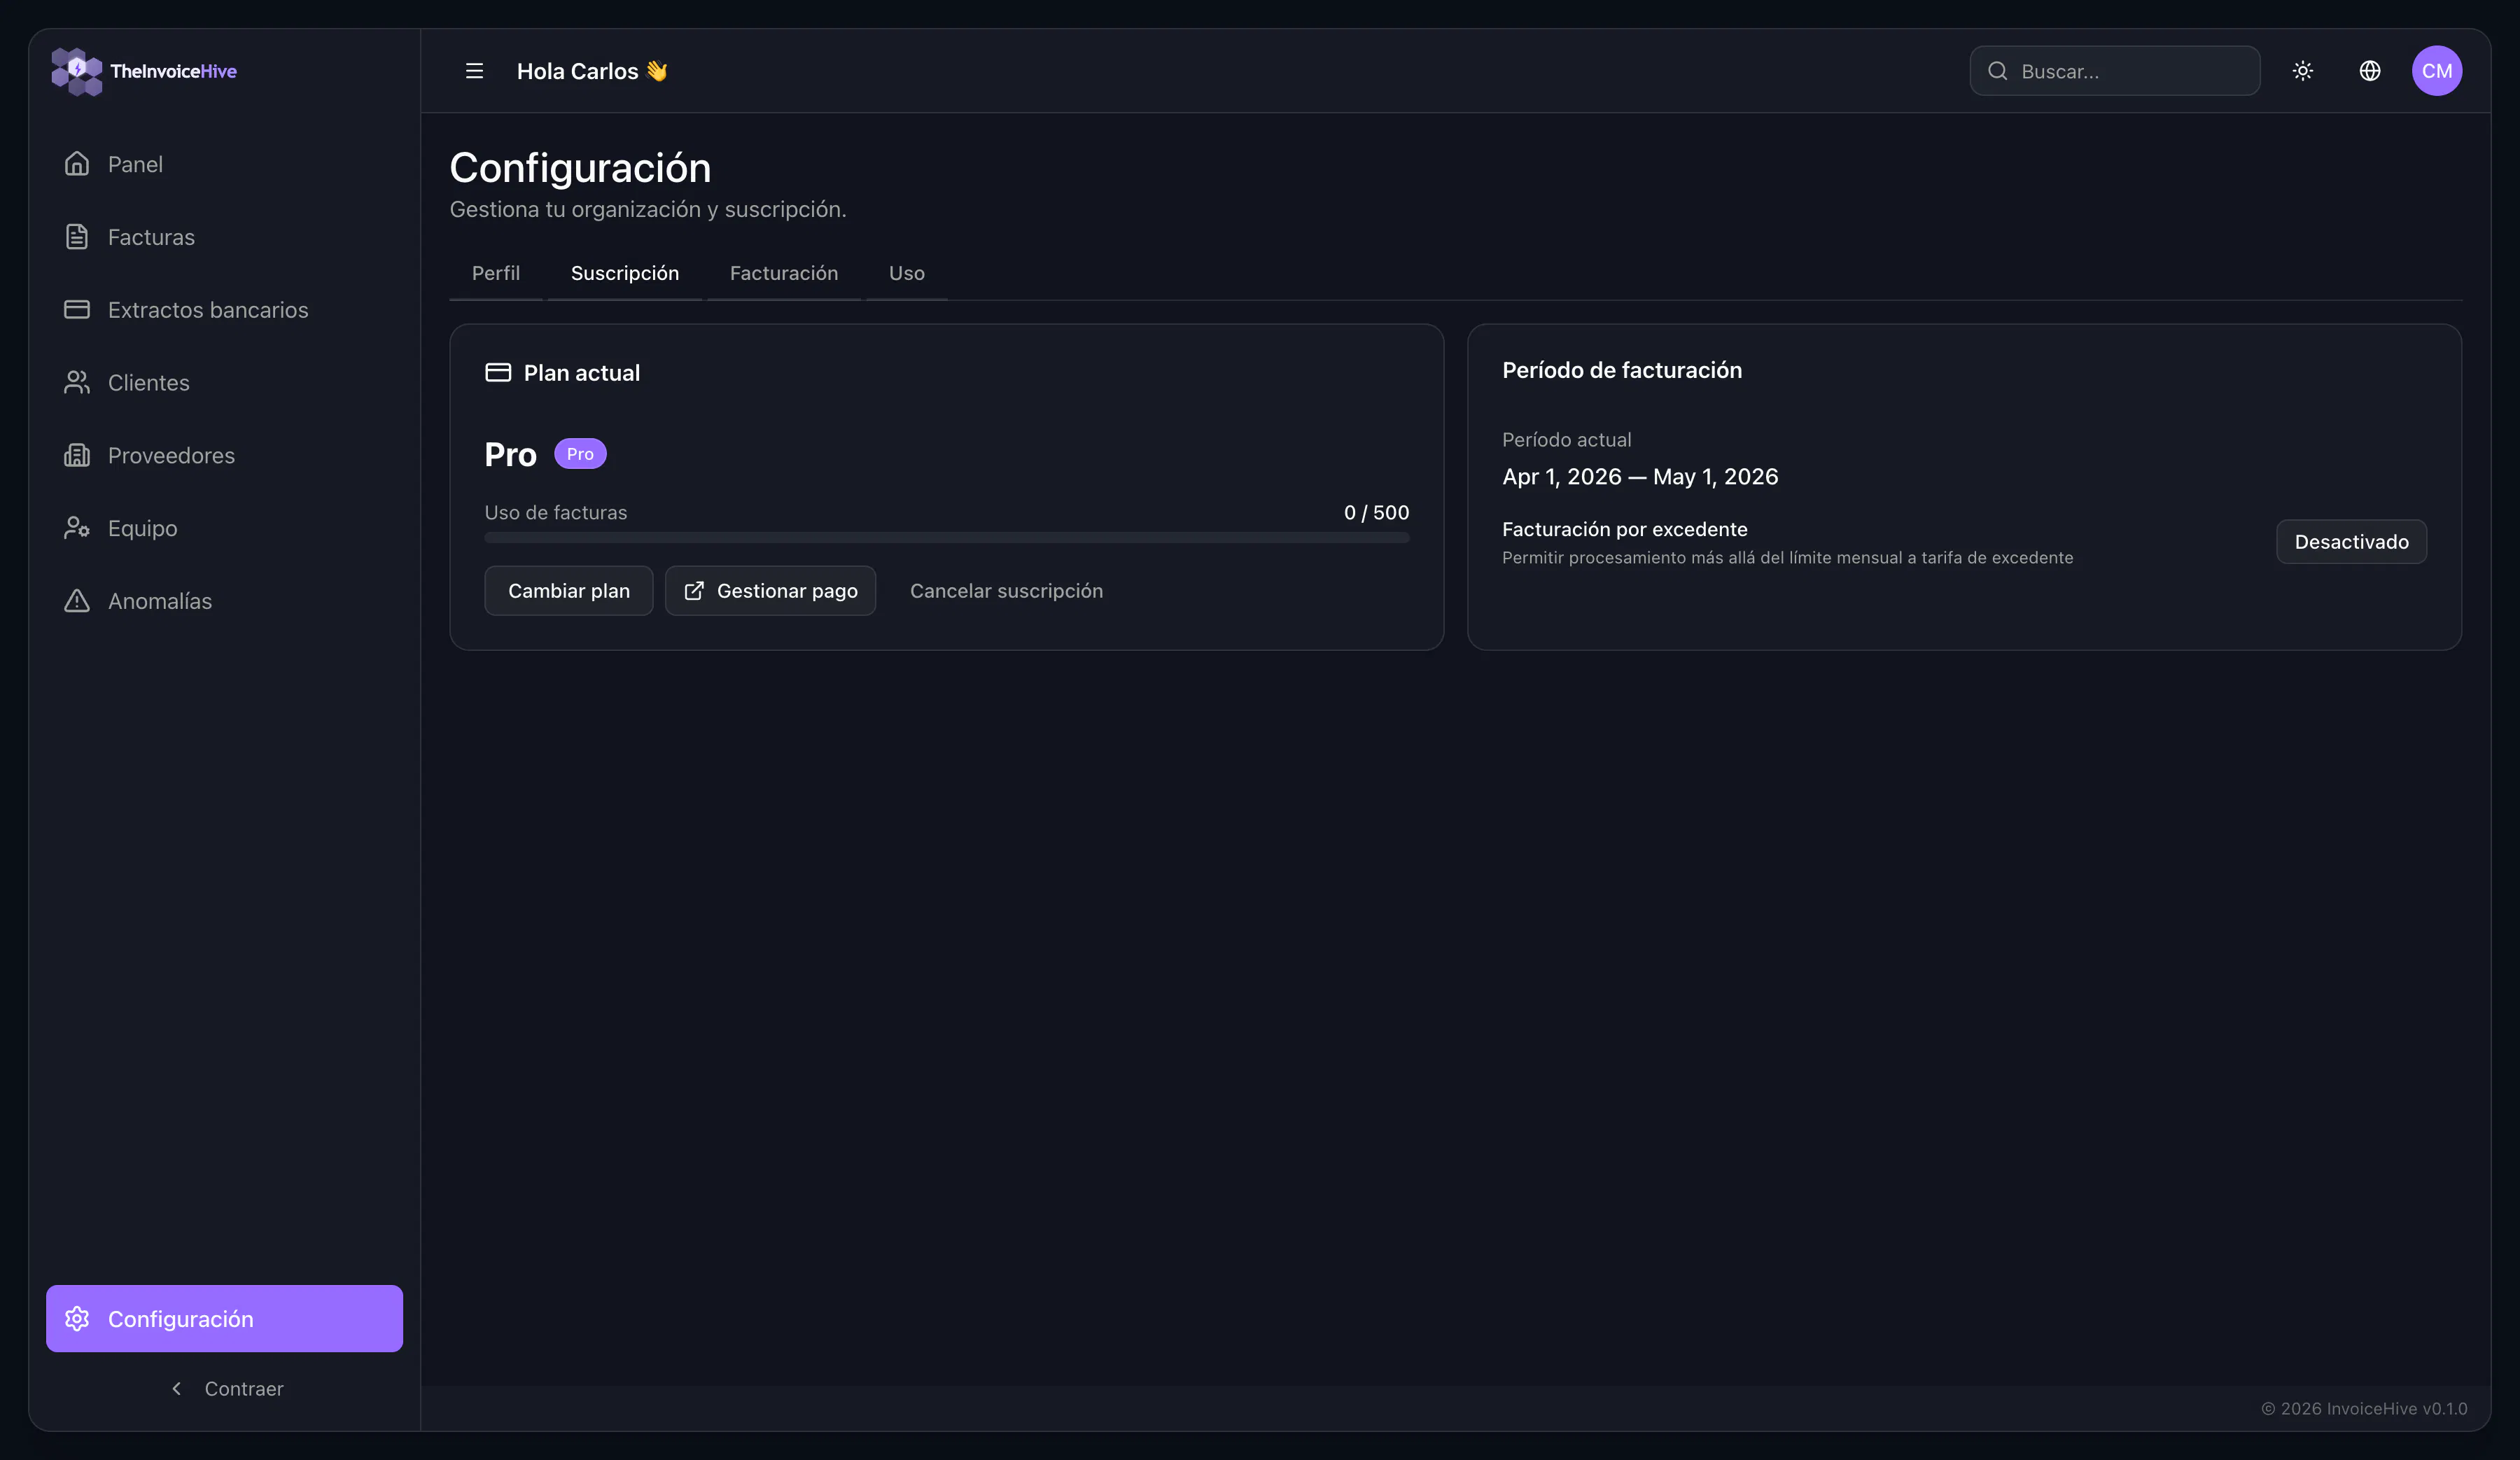This screenshot has height=1460, width=2520.
Task: Navigate to Extractos bancarios
Action: [x=224, y=310]
